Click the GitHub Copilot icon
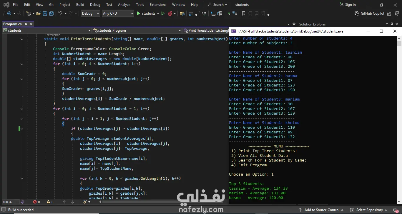Image resolution: width=402 pixels, height=214 pixels. click(x=357, y=13)
